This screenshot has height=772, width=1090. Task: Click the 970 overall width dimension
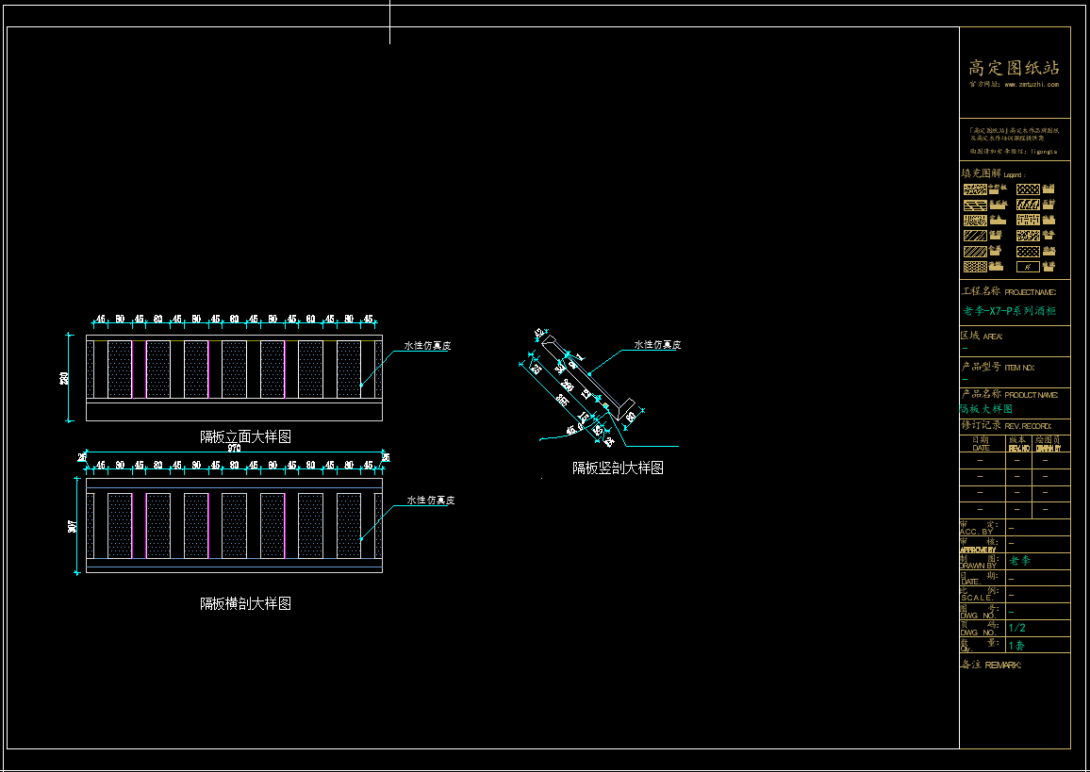pyautogui.click(x=234, y=449)
